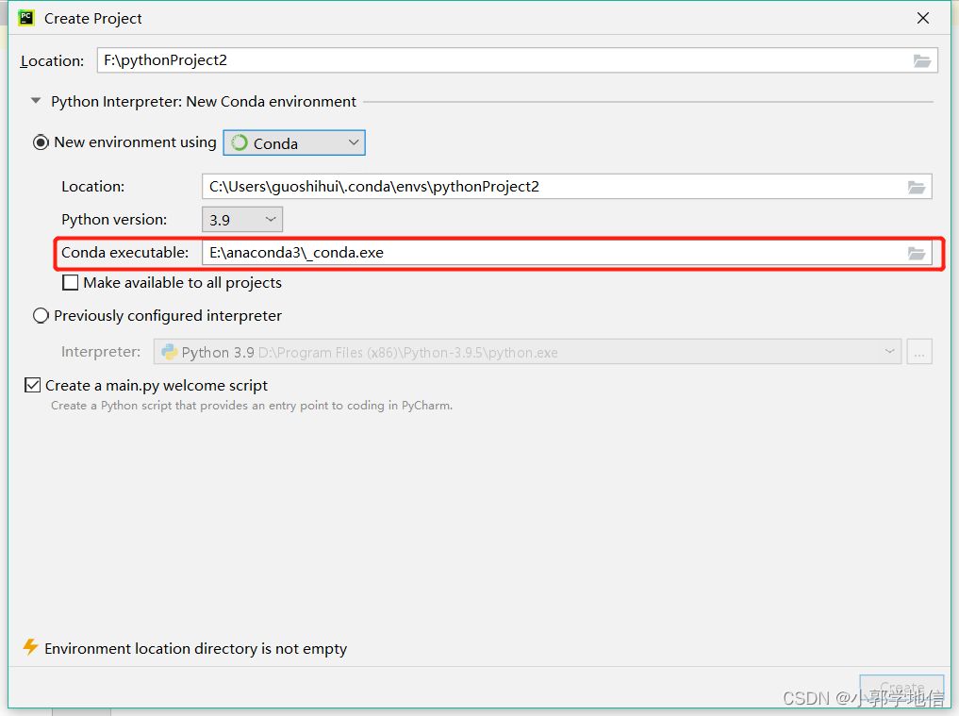Close the Create Project dialog
Viewport: 959px width, 716px height.
923,18
